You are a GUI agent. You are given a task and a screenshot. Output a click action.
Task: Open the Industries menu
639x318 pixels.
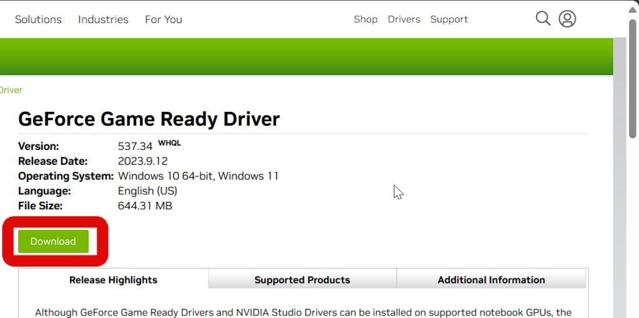click(103, 19)
